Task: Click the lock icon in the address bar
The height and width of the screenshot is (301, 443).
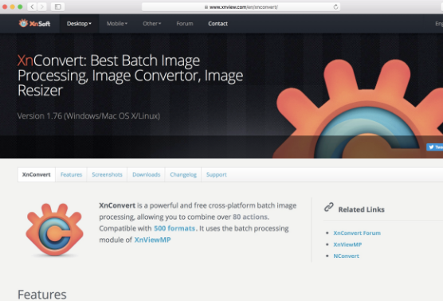Action: [206, 7]
